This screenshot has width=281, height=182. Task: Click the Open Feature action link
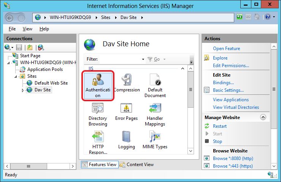click(x=226, y=49)
